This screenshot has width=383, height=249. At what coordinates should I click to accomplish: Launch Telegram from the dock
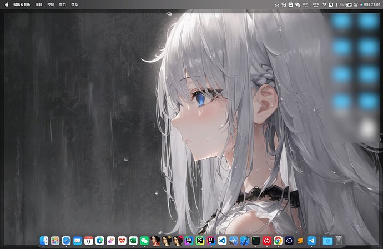pos(311,241)
